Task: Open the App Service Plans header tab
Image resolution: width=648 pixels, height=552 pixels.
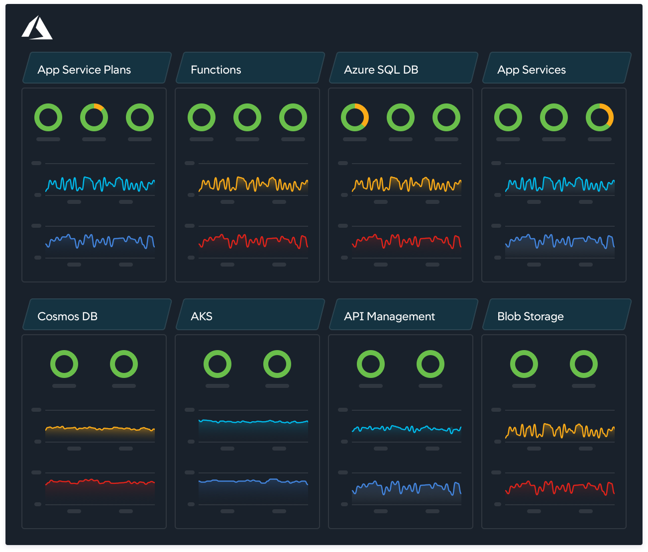Action: coord(97,68)
